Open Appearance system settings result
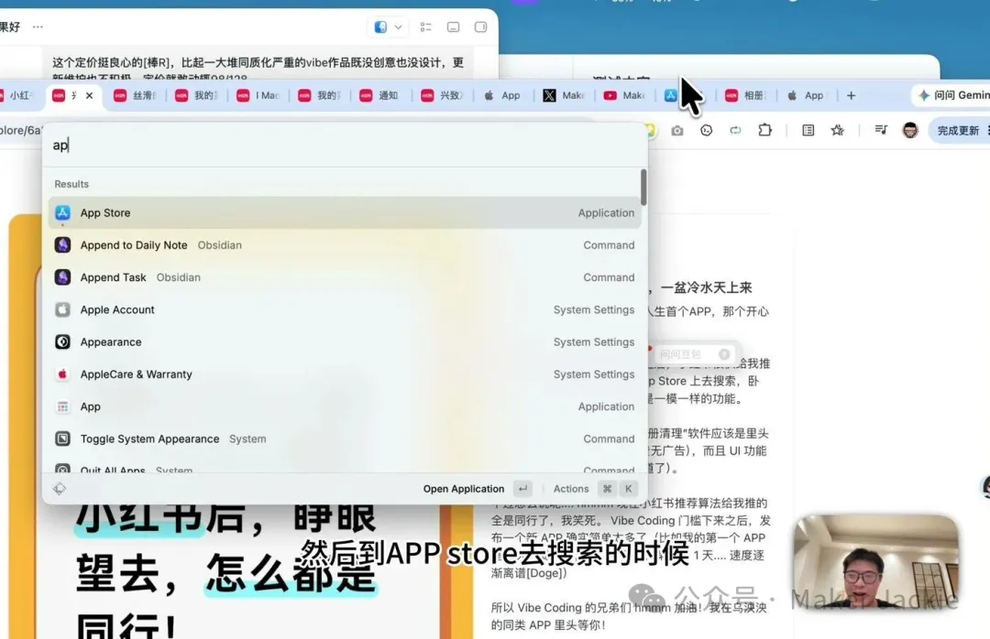Screen dimensions: 990x639 tap(345, 341)
